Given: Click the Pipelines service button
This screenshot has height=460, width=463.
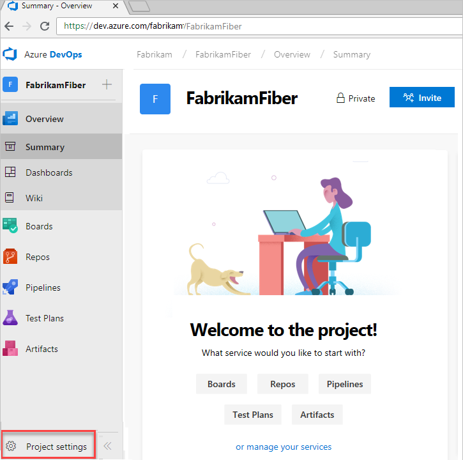Looking at the screenshot, I should (345, 384).
